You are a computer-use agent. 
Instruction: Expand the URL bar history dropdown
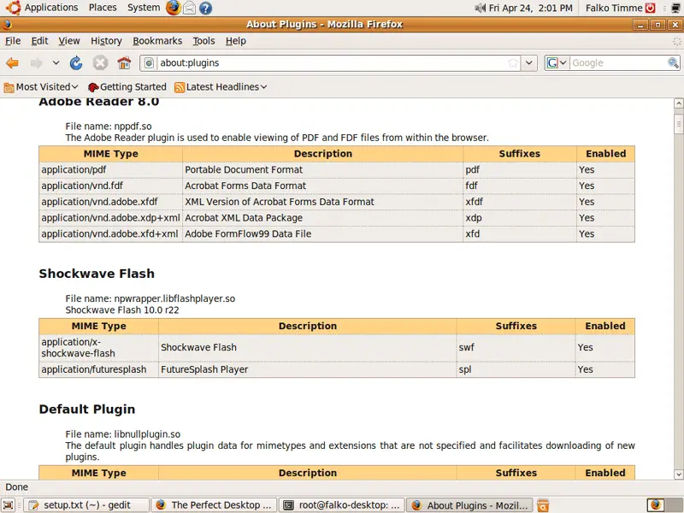click(528, 63)
